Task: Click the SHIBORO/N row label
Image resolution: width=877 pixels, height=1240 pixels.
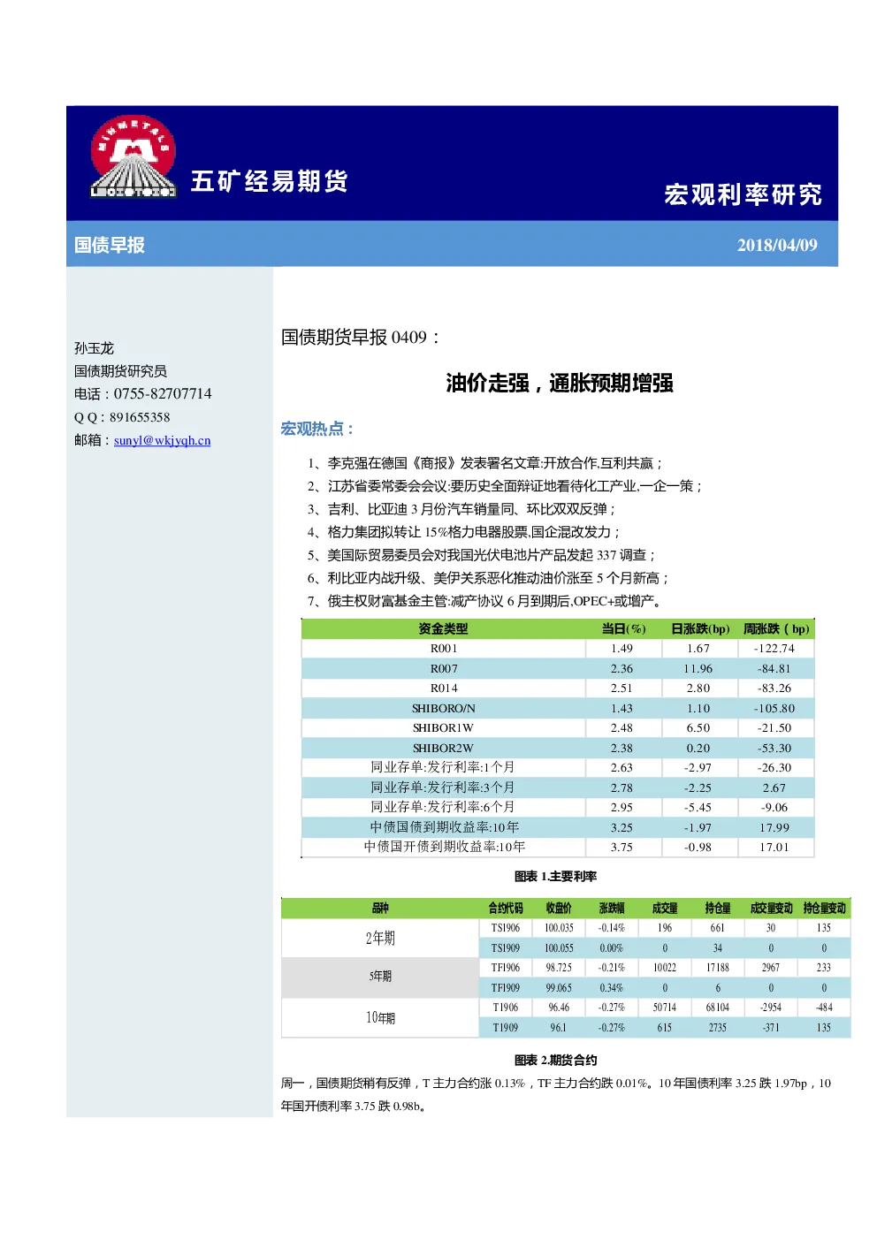Action: [444, 708]
